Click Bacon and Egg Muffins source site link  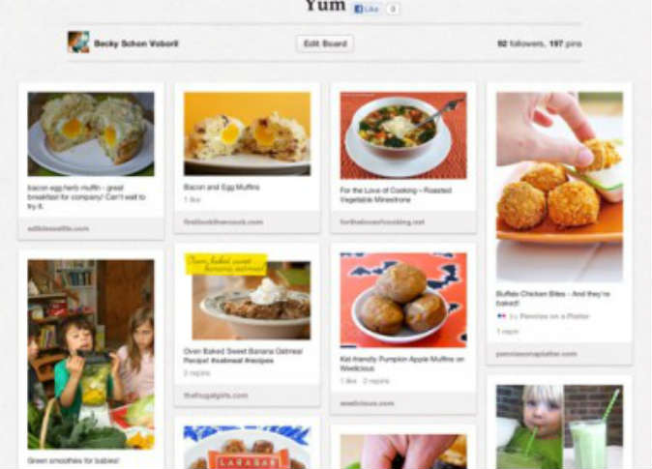pos(223,222)
